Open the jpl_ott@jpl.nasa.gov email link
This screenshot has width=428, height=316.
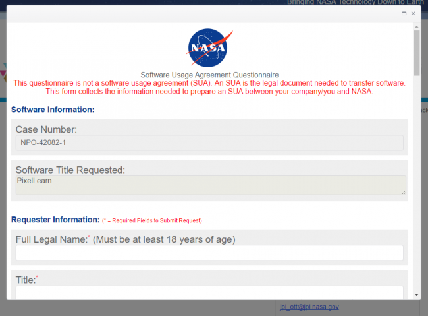coord(309,307)
